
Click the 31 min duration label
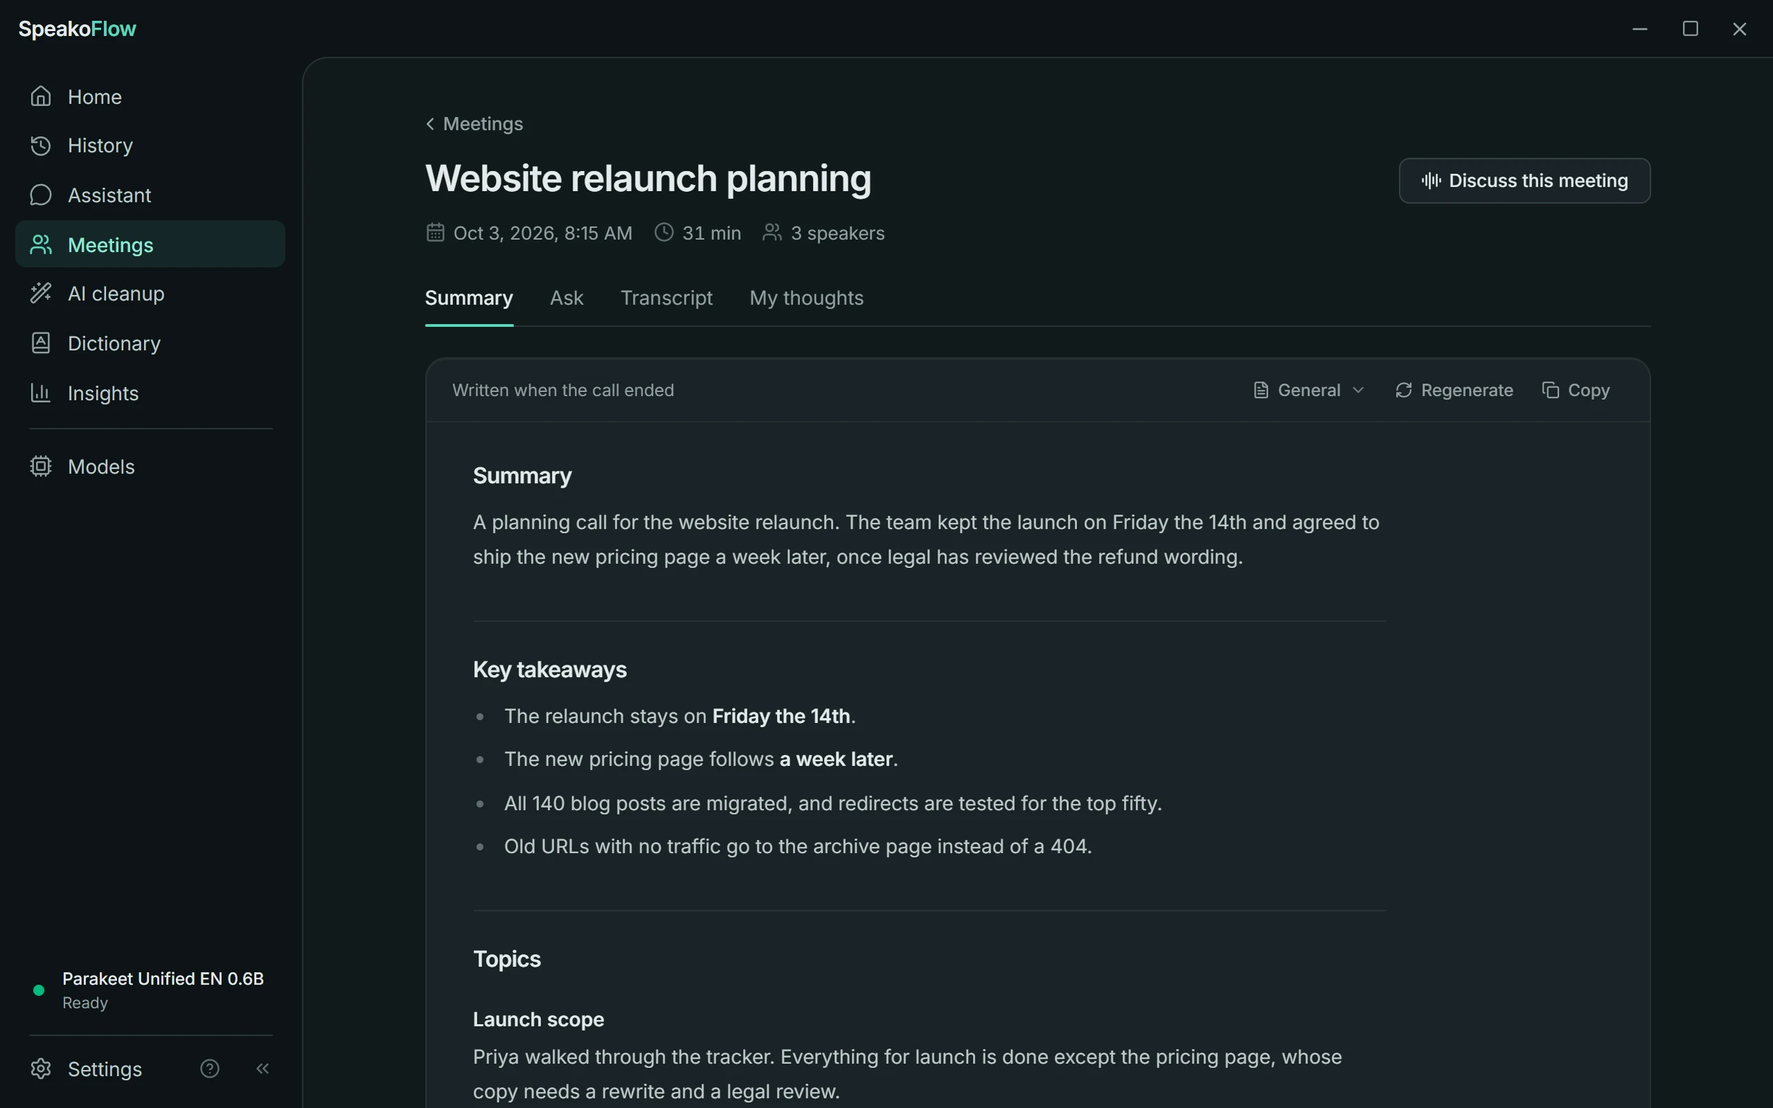[x=711, y=233]
